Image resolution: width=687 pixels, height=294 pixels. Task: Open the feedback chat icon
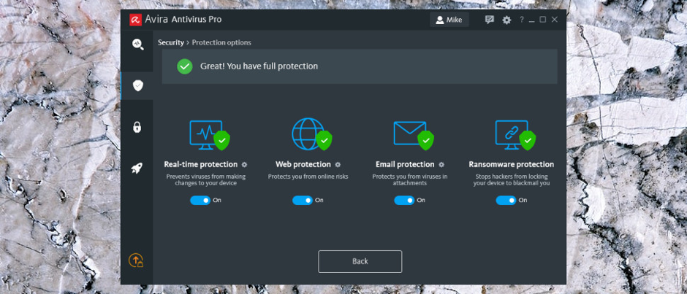pyautogui.click(x=490, y=20)
